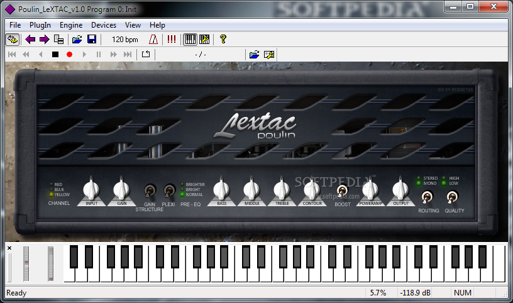Toggle the metronome icon
Screen dimensions: 513x303
point(153,40)
